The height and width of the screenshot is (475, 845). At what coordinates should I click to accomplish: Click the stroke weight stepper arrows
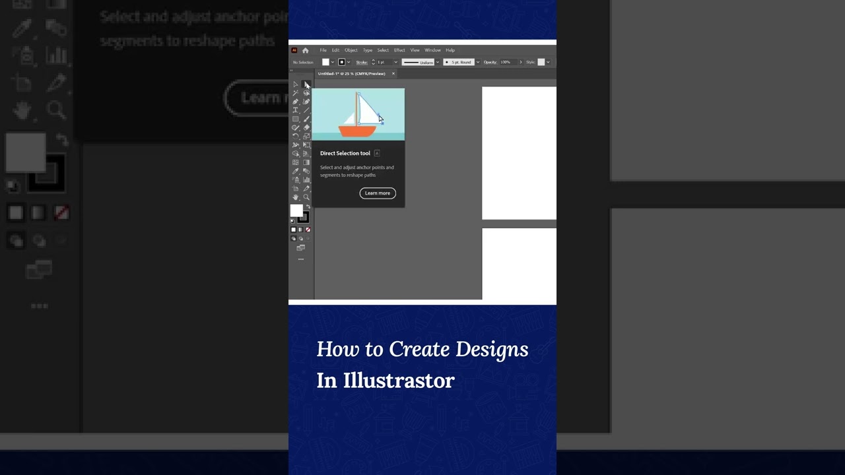373,62
